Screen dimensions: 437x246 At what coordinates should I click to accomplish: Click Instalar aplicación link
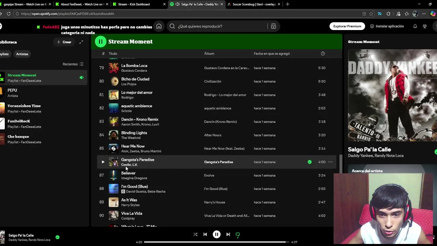387,26
